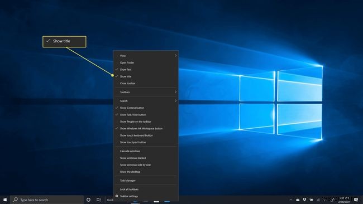Click the taskbar search input field
The height and width of the screenshot is (204, 363).
(47, 200)
